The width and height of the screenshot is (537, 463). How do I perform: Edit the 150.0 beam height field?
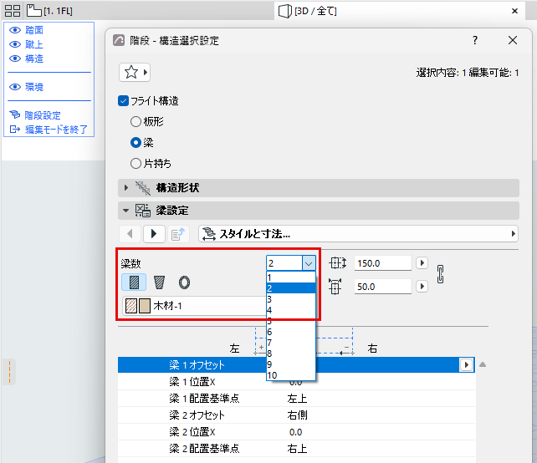382,263
